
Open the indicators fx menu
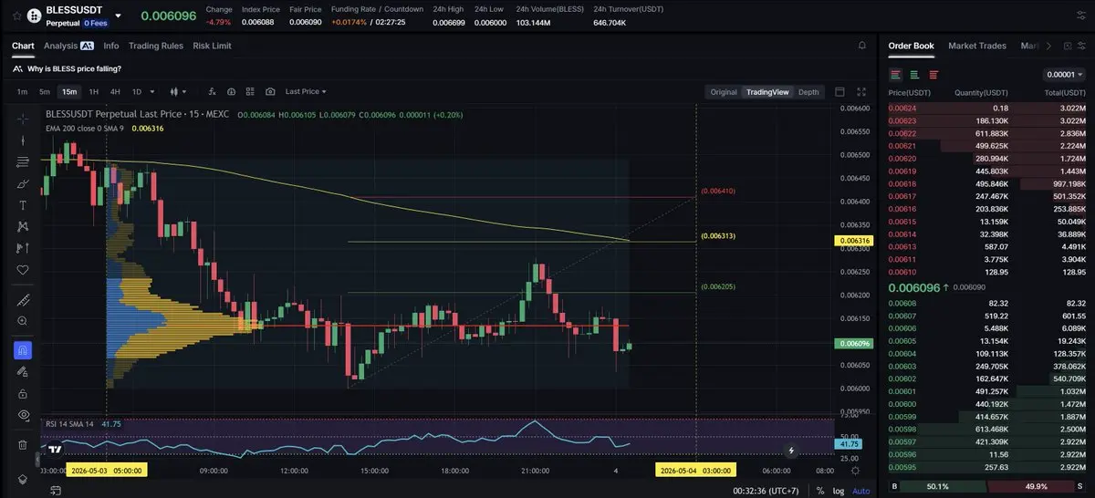click(212, 91)
